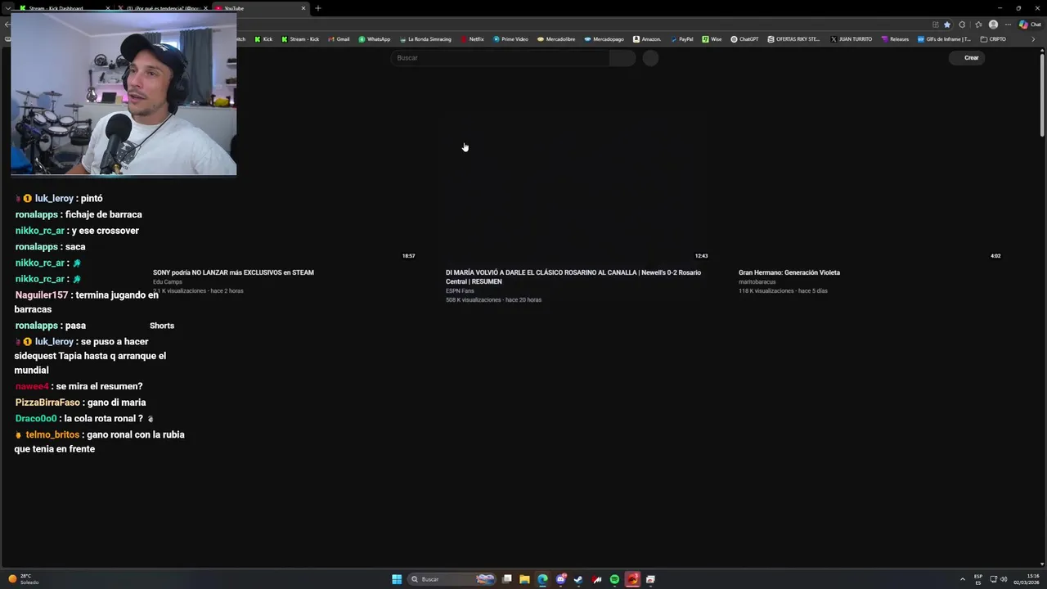This screenshot has width=1047, height=589.
Task: Click the bookmark star icon in address bar
Action: pos(947,25)
